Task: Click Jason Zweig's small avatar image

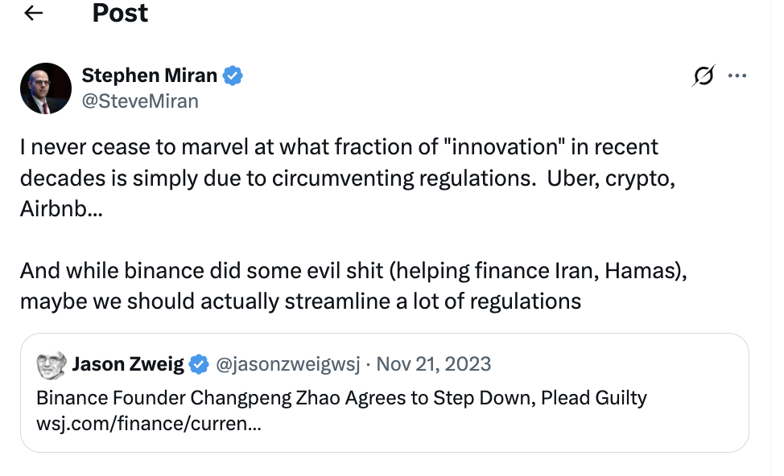Action: tap(52, 365)
